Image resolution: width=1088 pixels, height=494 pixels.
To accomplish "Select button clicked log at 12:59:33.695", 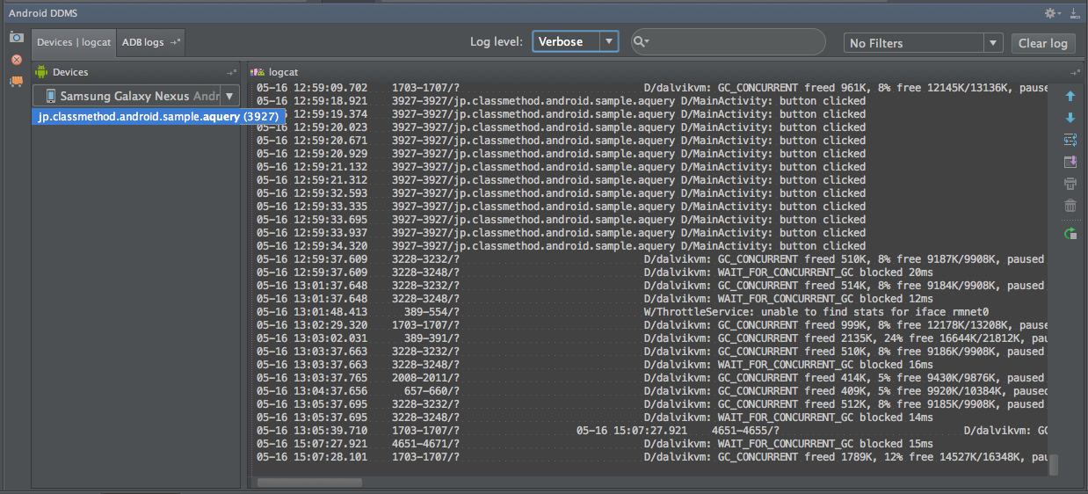I will (x=561, y=220).
